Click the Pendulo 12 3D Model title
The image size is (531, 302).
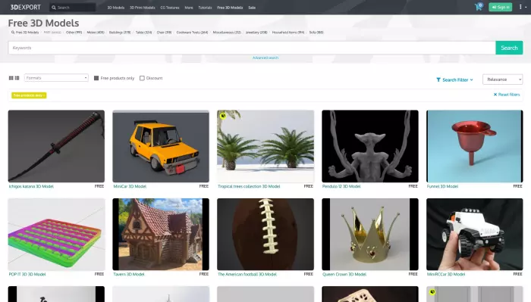(341, 186)
